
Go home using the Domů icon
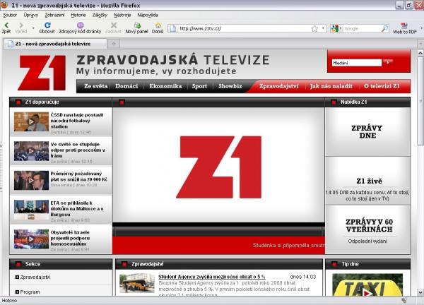158,25
